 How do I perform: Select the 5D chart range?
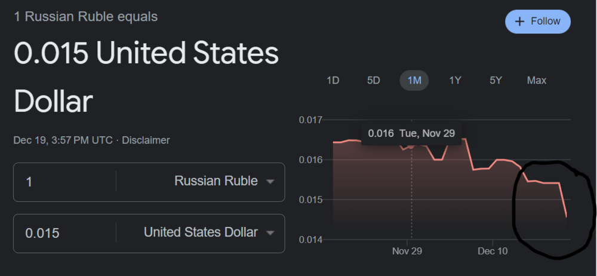click(x=374, y=80)
